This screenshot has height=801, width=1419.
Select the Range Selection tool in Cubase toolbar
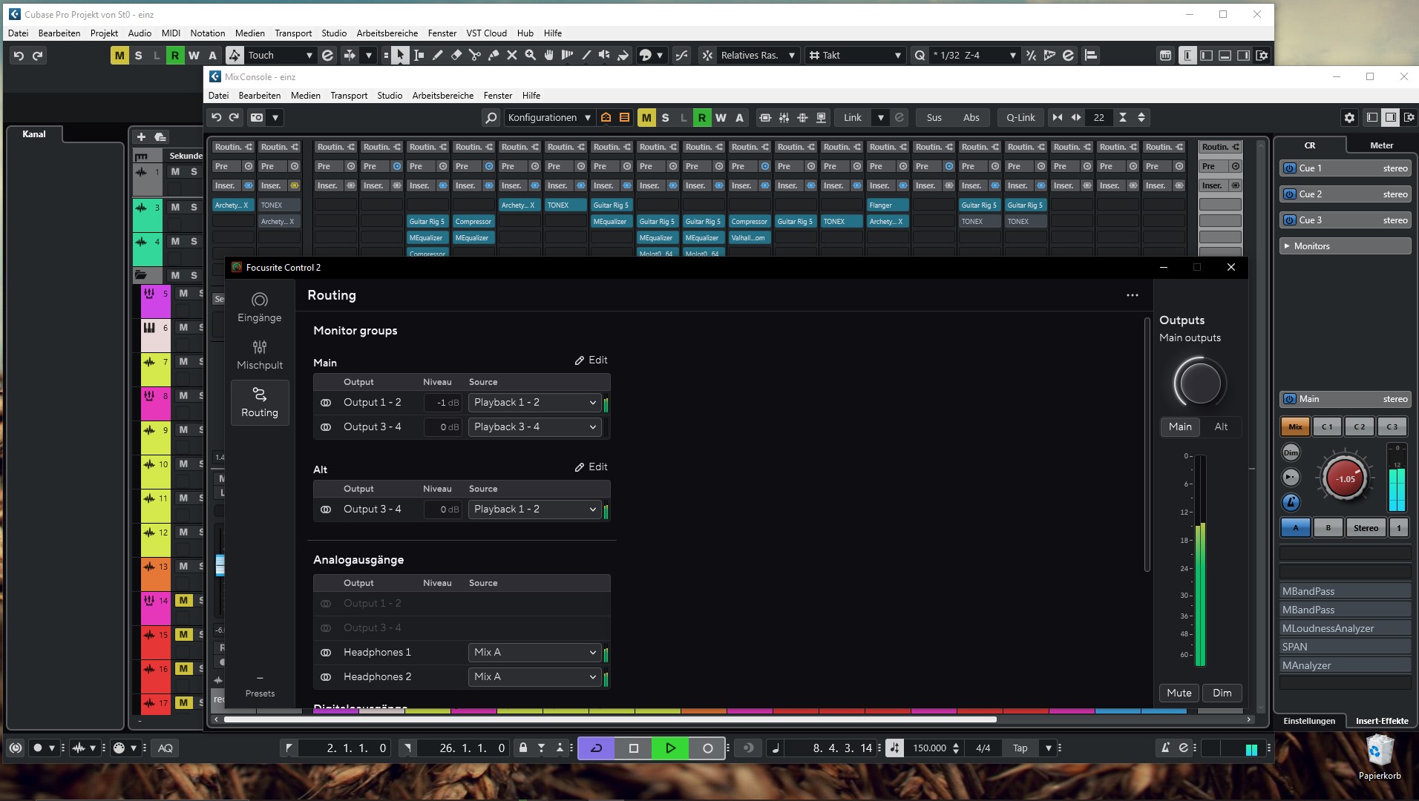[419, 55]
